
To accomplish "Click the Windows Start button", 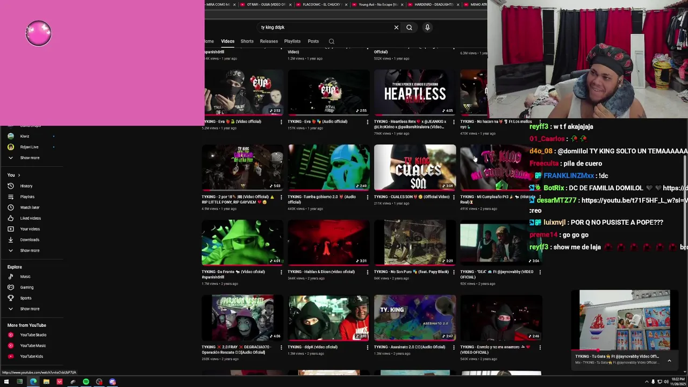I will pos(6,382).
